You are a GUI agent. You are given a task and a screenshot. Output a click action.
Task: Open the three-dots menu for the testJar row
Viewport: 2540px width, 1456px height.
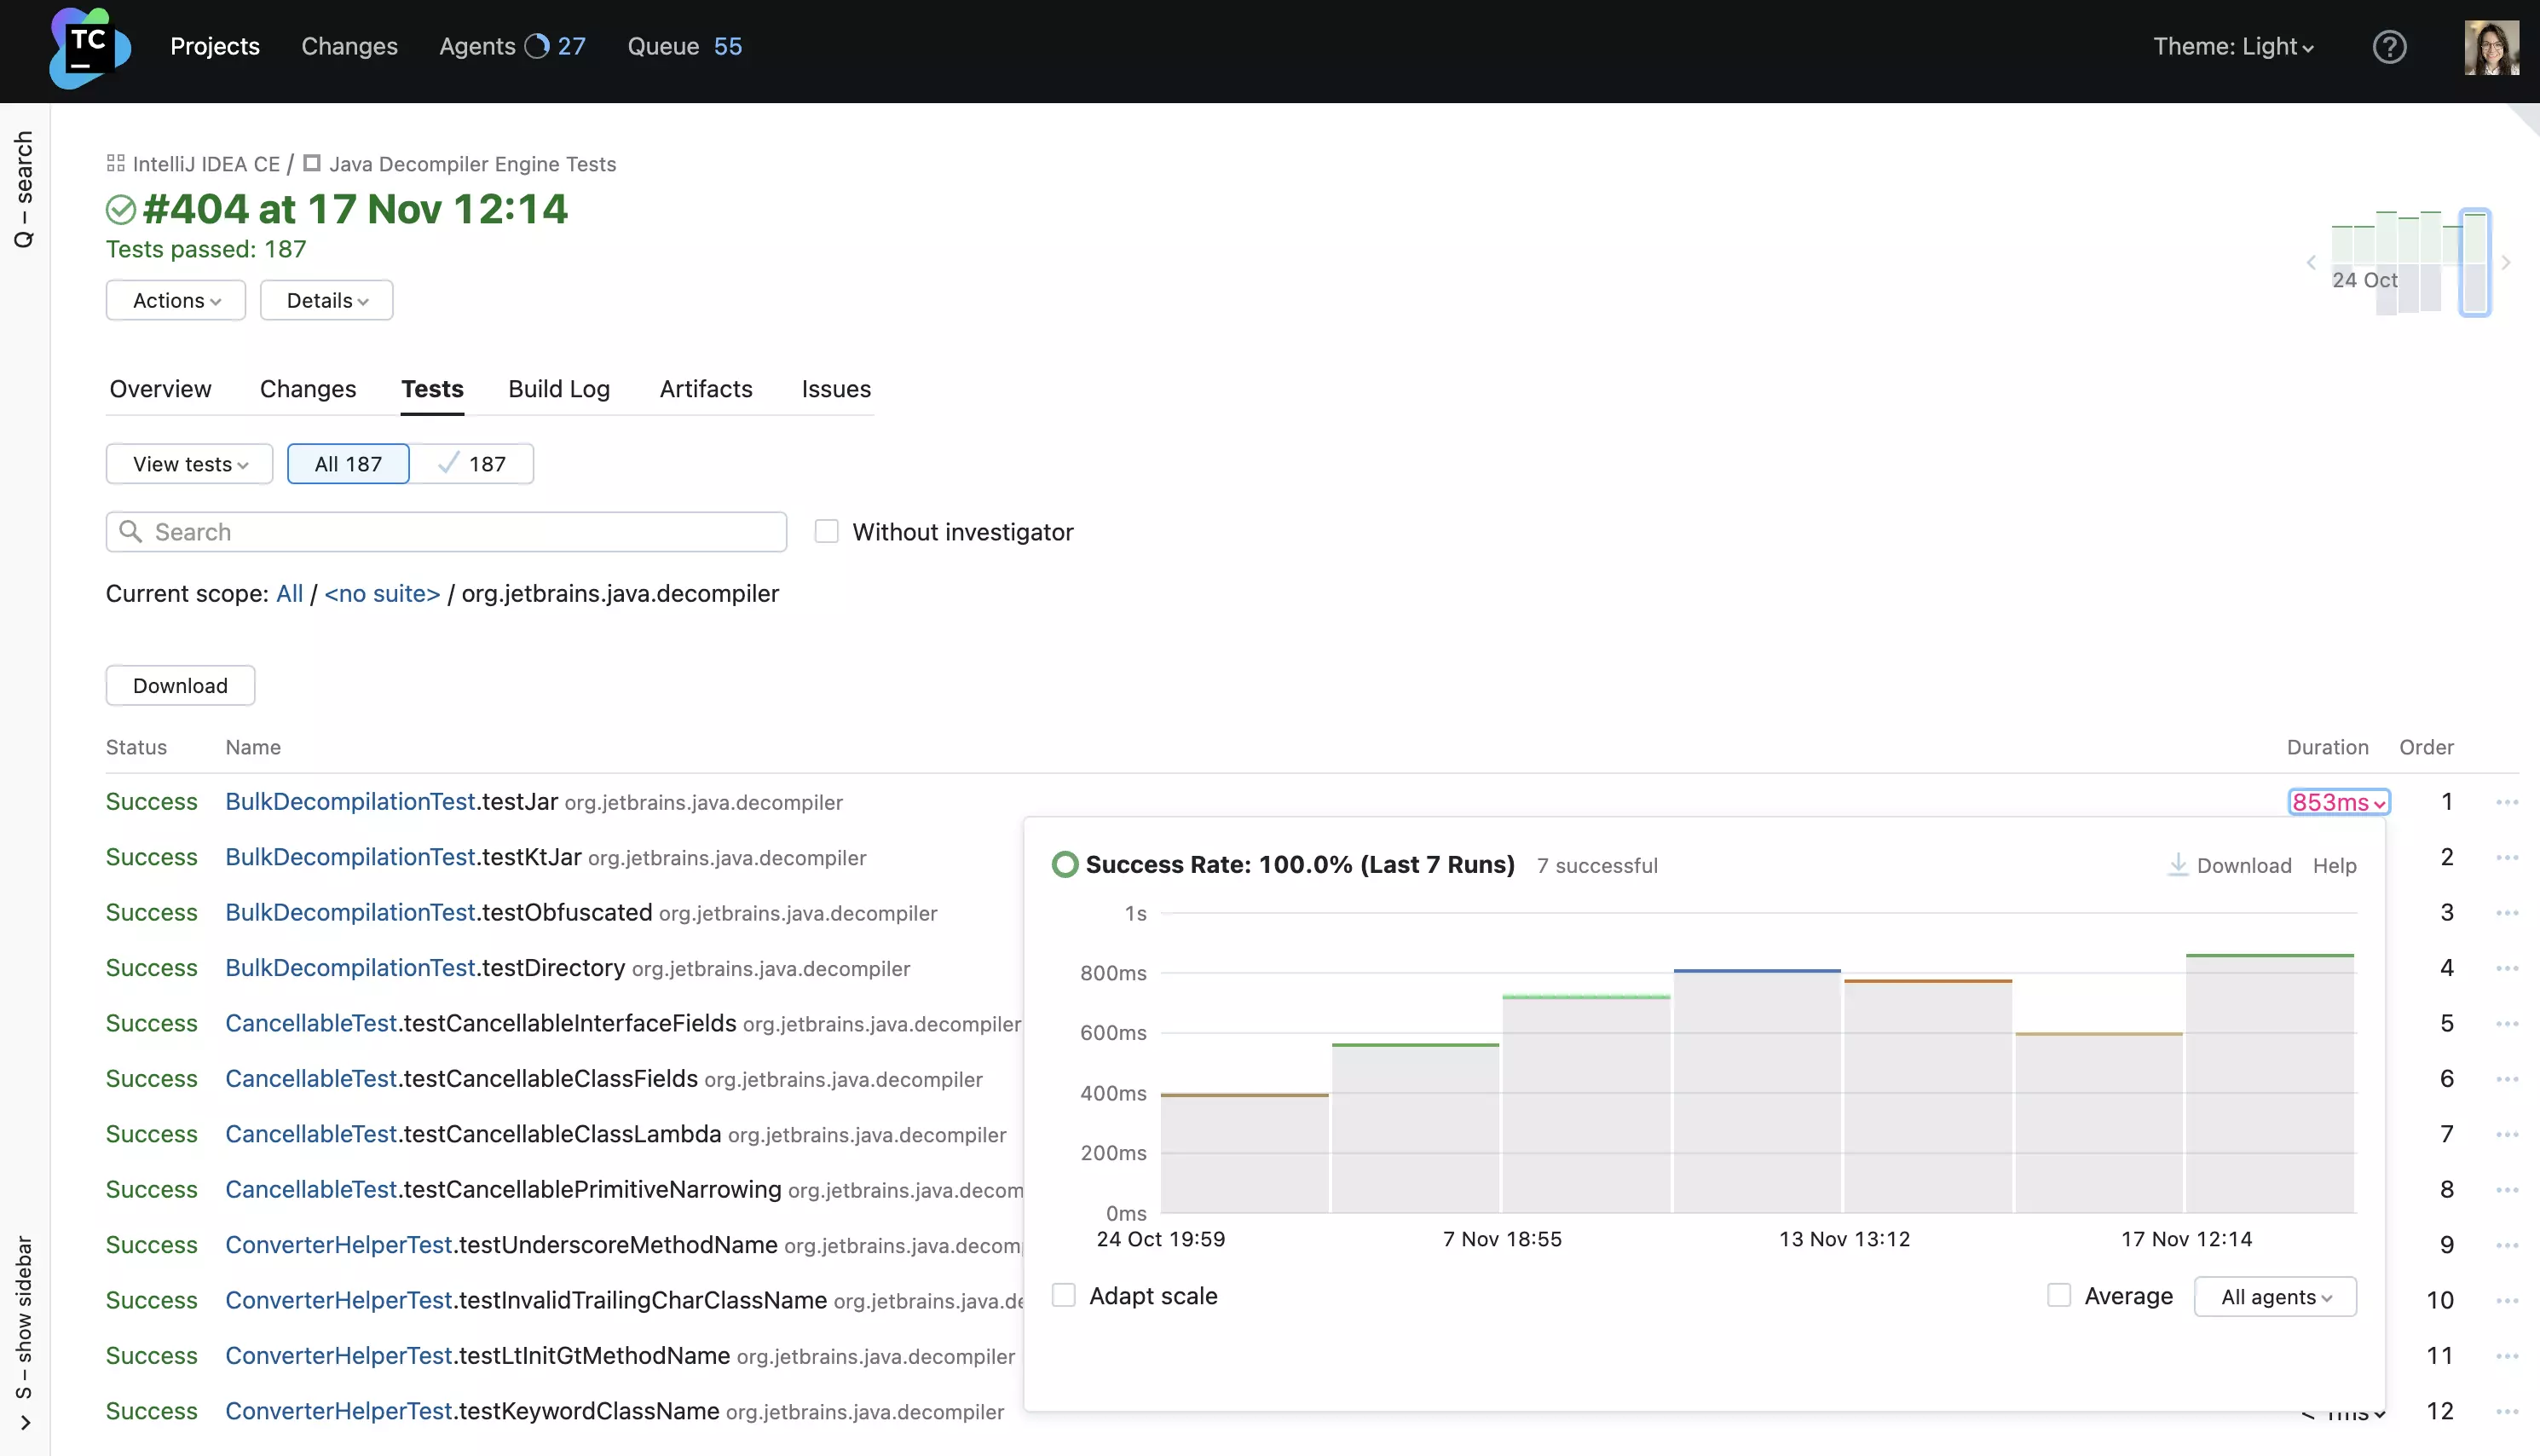(2506, 802)
